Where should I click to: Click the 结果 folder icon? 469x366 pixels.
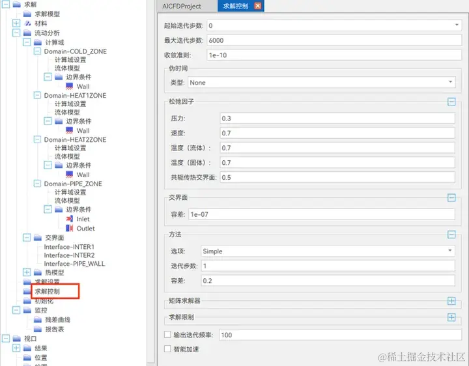[x=27, y=348]
